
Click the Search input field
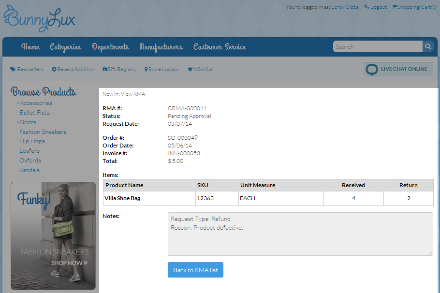tap(377, 47)
